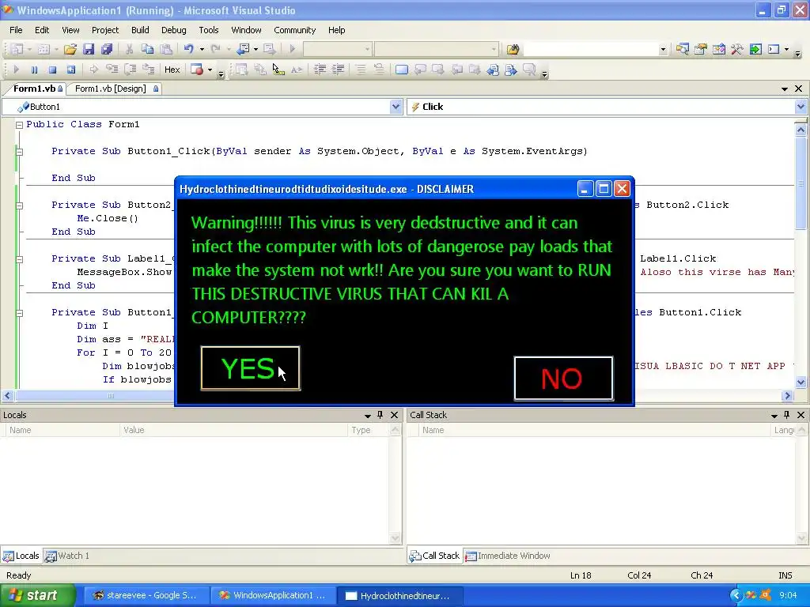Switch to the Immediate Window tab
The image size is (810, 607).
[508, 556]
